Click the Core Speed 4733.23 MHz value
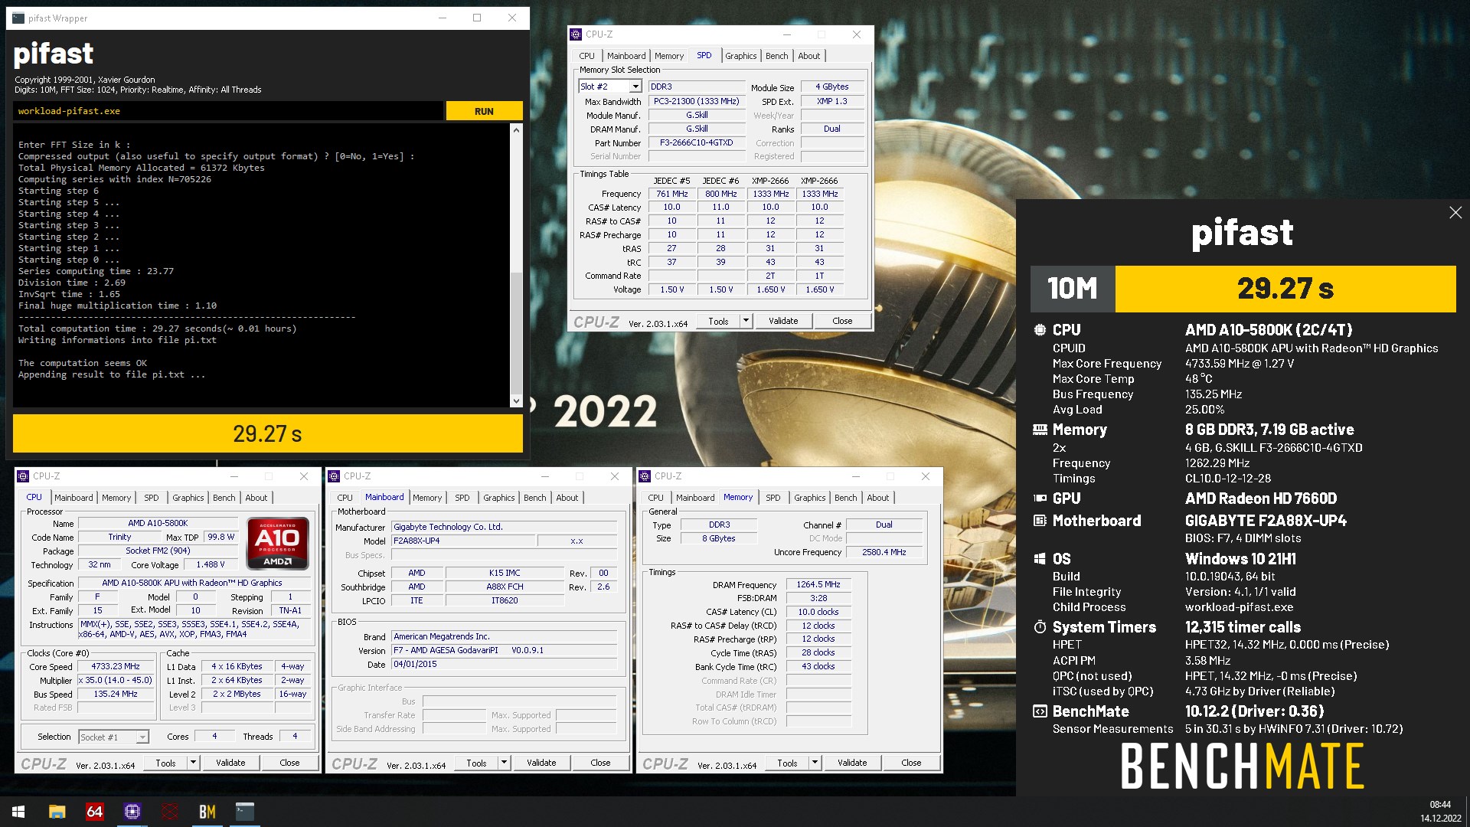 pos(116,666)
